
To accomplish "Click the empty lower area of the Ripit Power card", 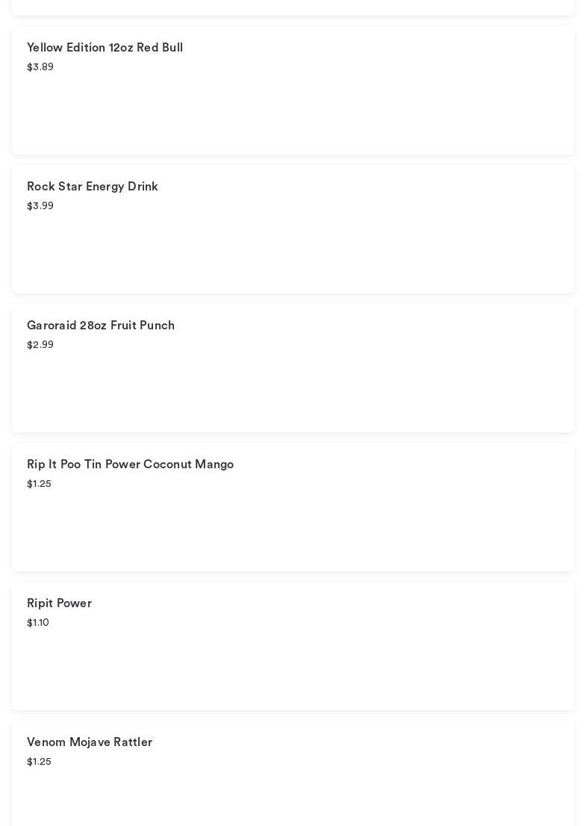I will (293, 672).
